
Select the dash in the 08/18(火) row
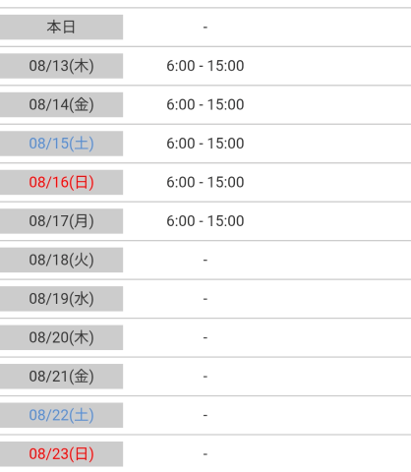(x=205, y=261)
